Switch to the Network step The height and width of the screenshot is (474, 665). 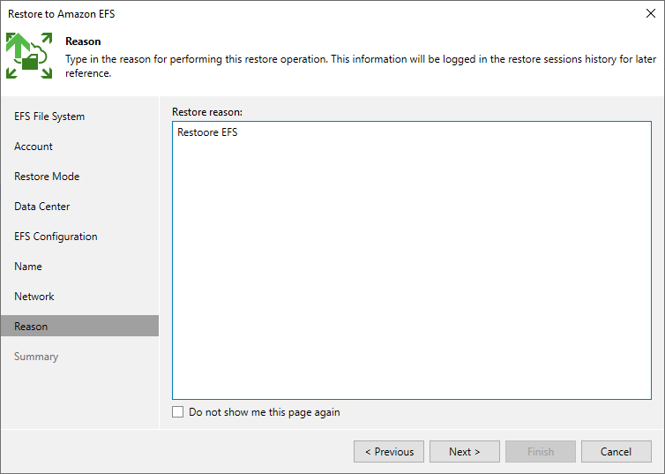34,297
